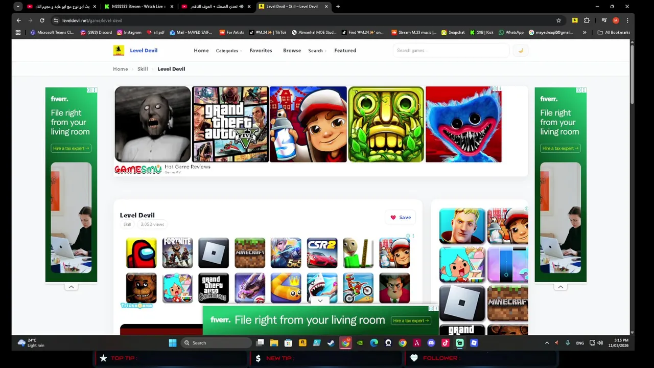Viewport: 654px width, 368px height.
Task: Switch to the M232323 Stream Kick tab
Action: click(x=138, y=7)
